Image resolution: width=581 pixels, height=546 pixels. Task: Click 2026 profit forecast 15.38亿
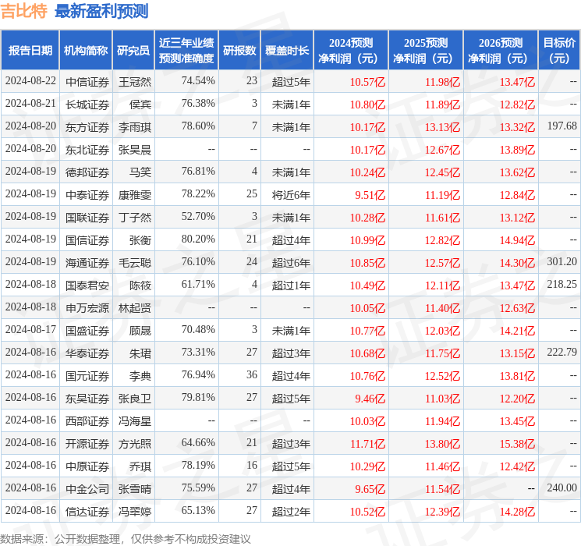pyautogui.click(x=518, y=444)
